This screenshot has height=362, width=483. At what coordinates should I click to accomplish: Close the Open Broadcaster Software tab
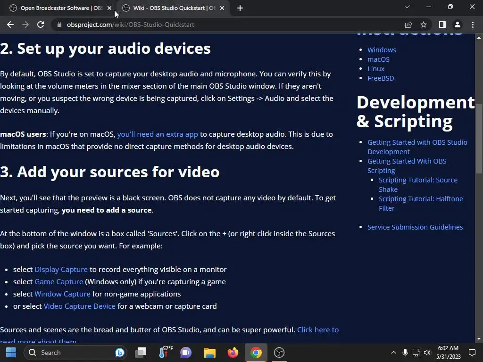pos(109,8)
